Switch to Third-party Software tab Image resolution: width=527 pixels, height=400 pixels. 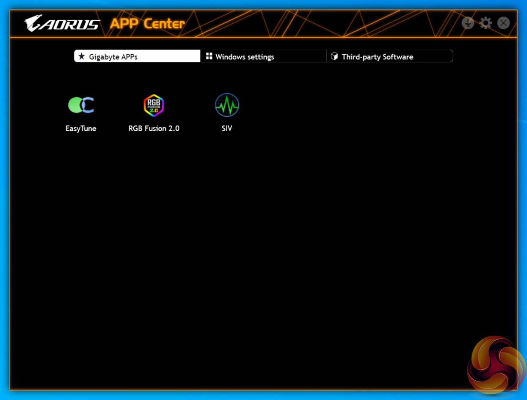(389, 56)
